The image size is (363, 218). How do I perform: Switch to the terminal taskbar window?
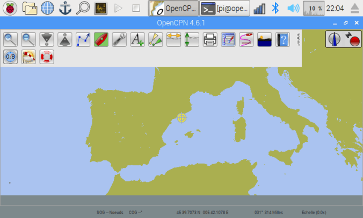tap(224, 8)
